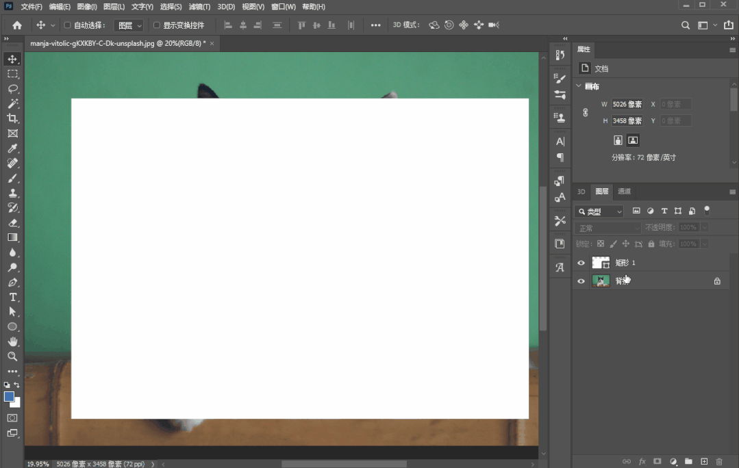739x468 pixels.
Task: Click the canvas vertical scrollbar
Action: click(x=543, y=257)
